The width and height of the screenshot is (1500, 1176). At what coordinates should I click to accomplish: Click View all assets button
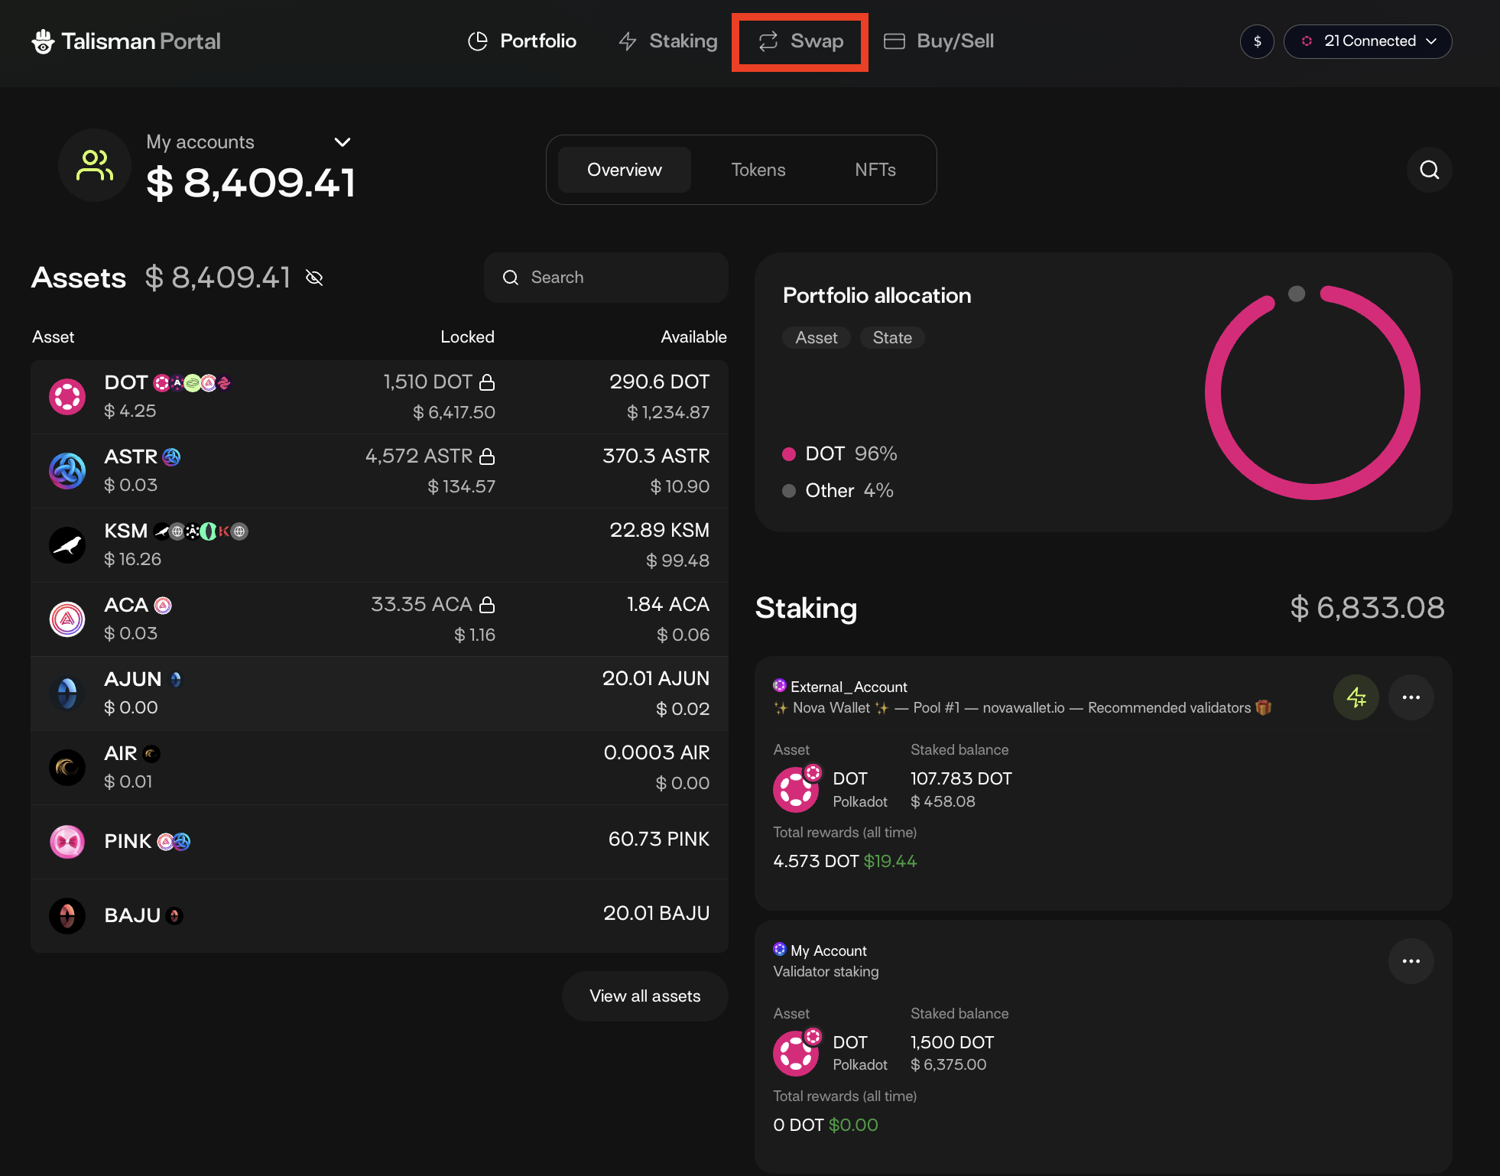click(x=644, y=996)
